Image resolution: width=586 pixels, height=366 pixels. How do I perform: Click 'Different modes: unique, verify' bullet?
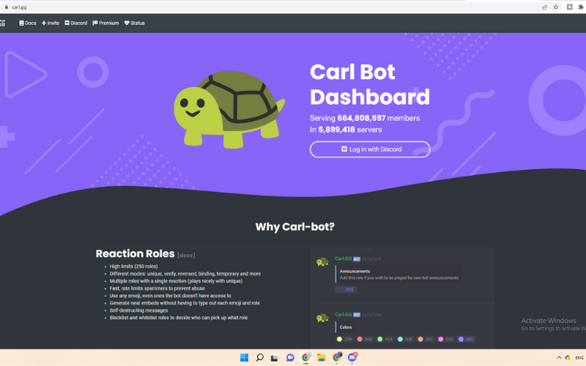185,274
